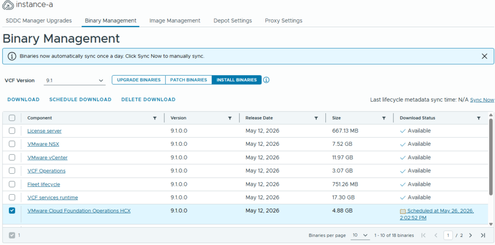Screen dimensions: 495x245
Task: Check the VCF Operations row checkbox
Action: click(12, 170)
